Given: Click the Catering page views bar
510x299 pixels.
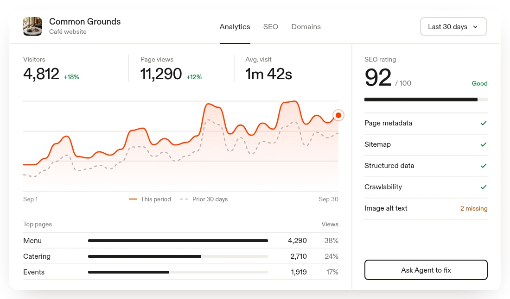Looking at the screenshot, I should (x=178, y=256).
